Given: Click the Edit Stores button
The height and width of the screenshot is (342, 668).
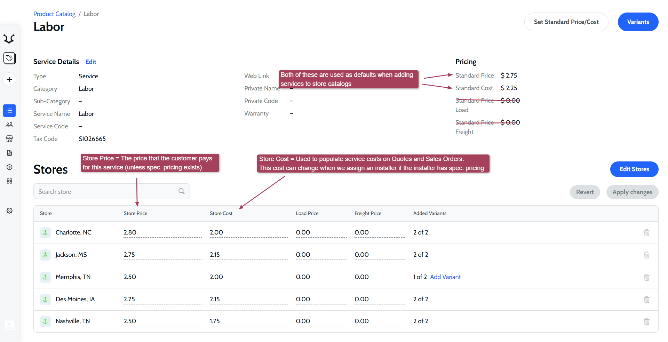Looking at the screenshot, I should point(634,169).
